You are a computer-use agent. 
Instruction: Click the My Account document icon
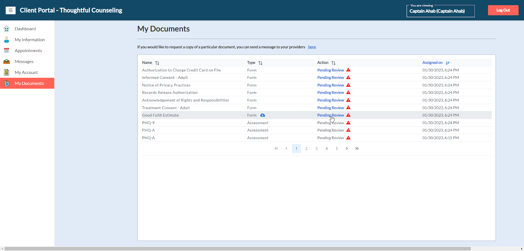[x=7, y=72]
